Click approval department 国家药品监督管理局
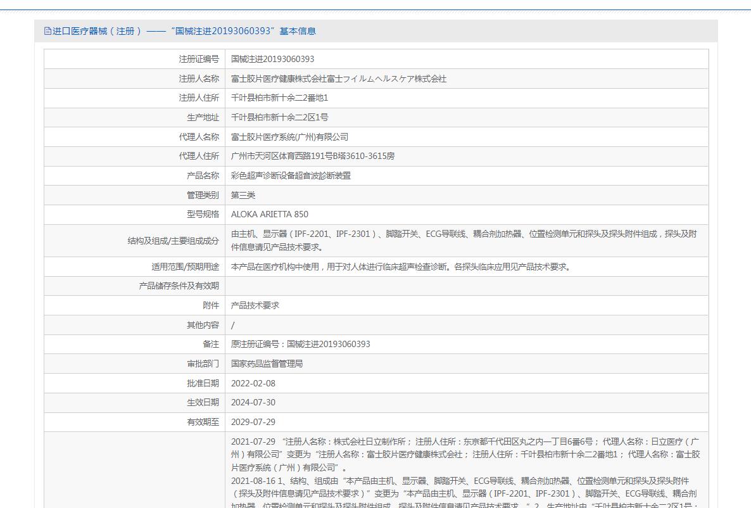The width and height of the screenshot is (751, 508). (267, 364)
